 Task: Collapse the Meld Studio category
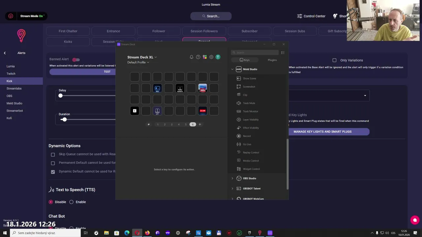(232, 69)
